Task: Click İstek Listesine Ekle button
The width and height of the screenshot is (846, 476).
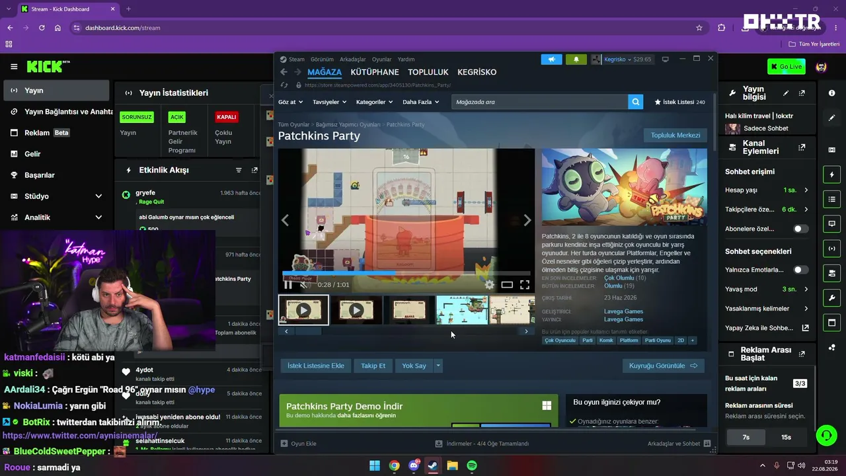Action: (316, 366)
